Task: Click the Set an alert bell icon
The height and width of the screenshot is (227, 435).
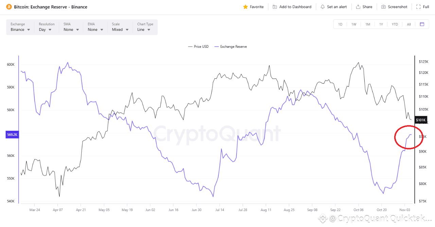Action: (323, 7)
